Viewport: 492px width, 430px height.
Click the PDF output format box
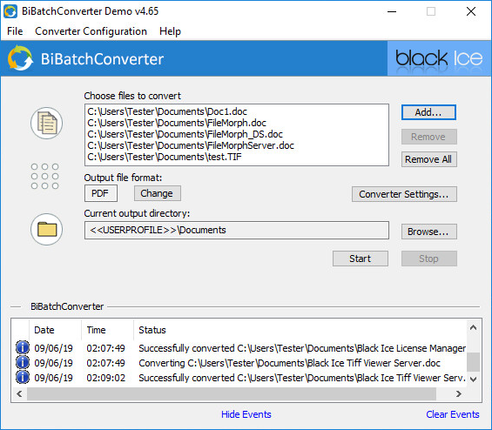(101, 193)
